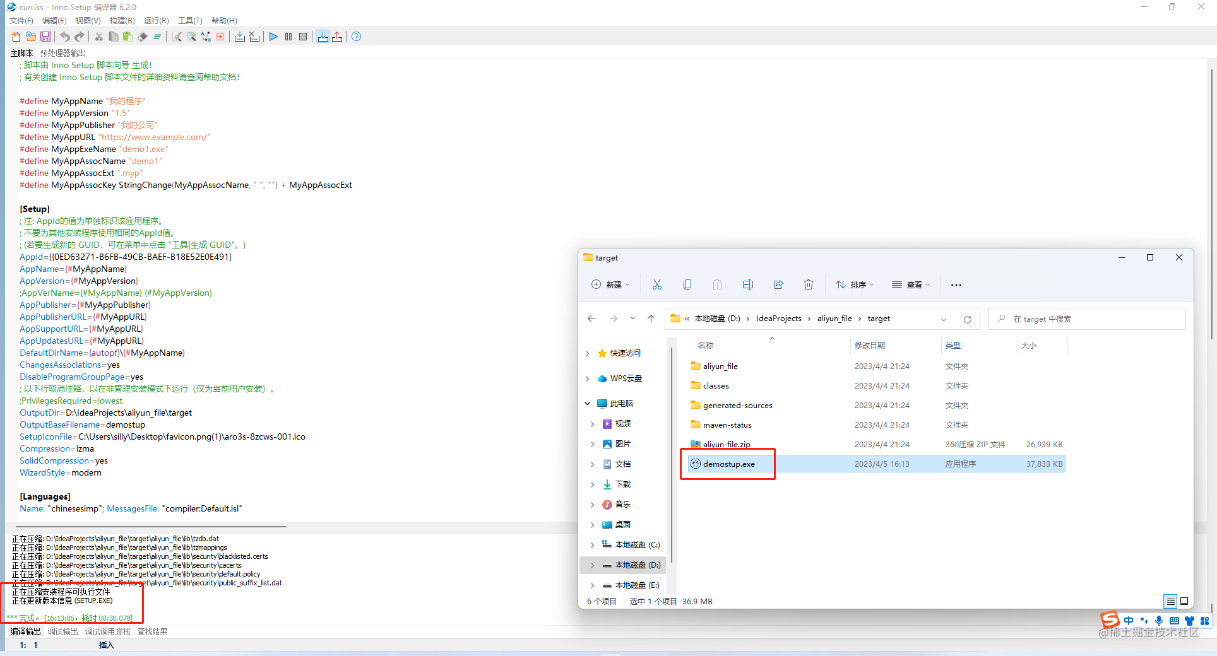Select demostup.exe in the target folder
Screen dimensions: 1217x656
(728, 464)
